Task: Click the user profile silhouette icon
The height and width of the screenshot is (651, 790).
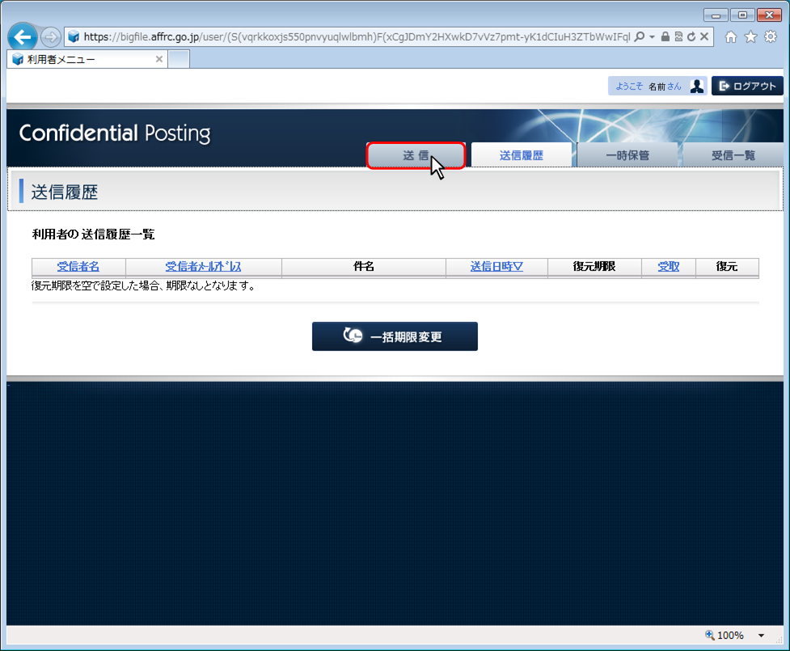Action: coord(697,86)
